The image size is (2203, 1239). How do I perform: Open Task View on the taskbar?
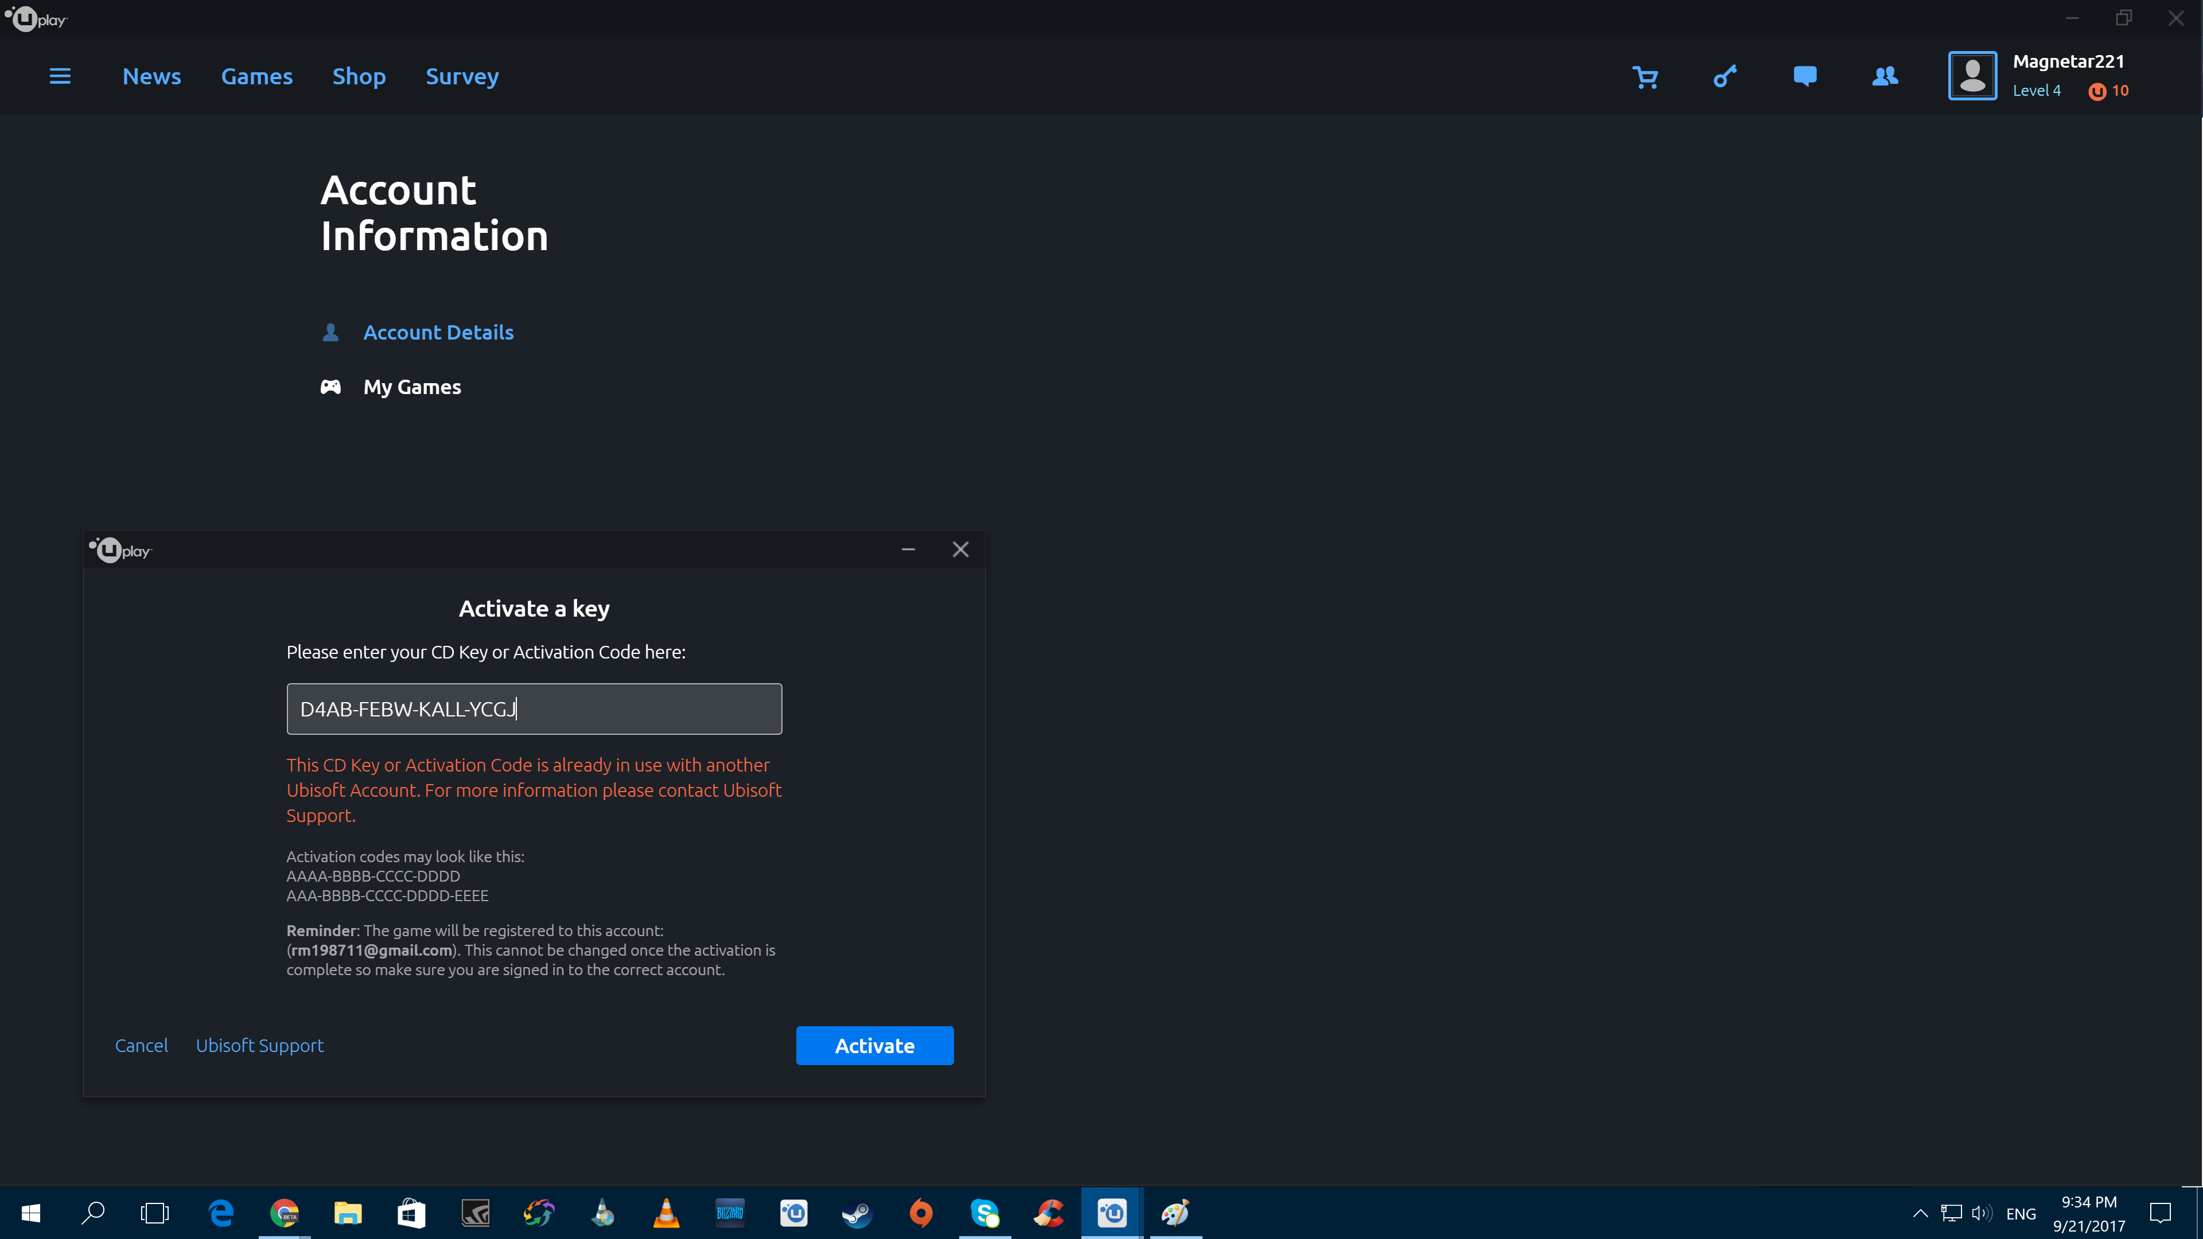tap(155, 1213)
